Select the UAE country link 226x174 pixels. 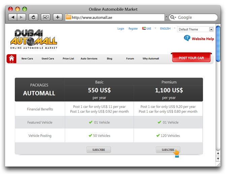tap(149, 29)
